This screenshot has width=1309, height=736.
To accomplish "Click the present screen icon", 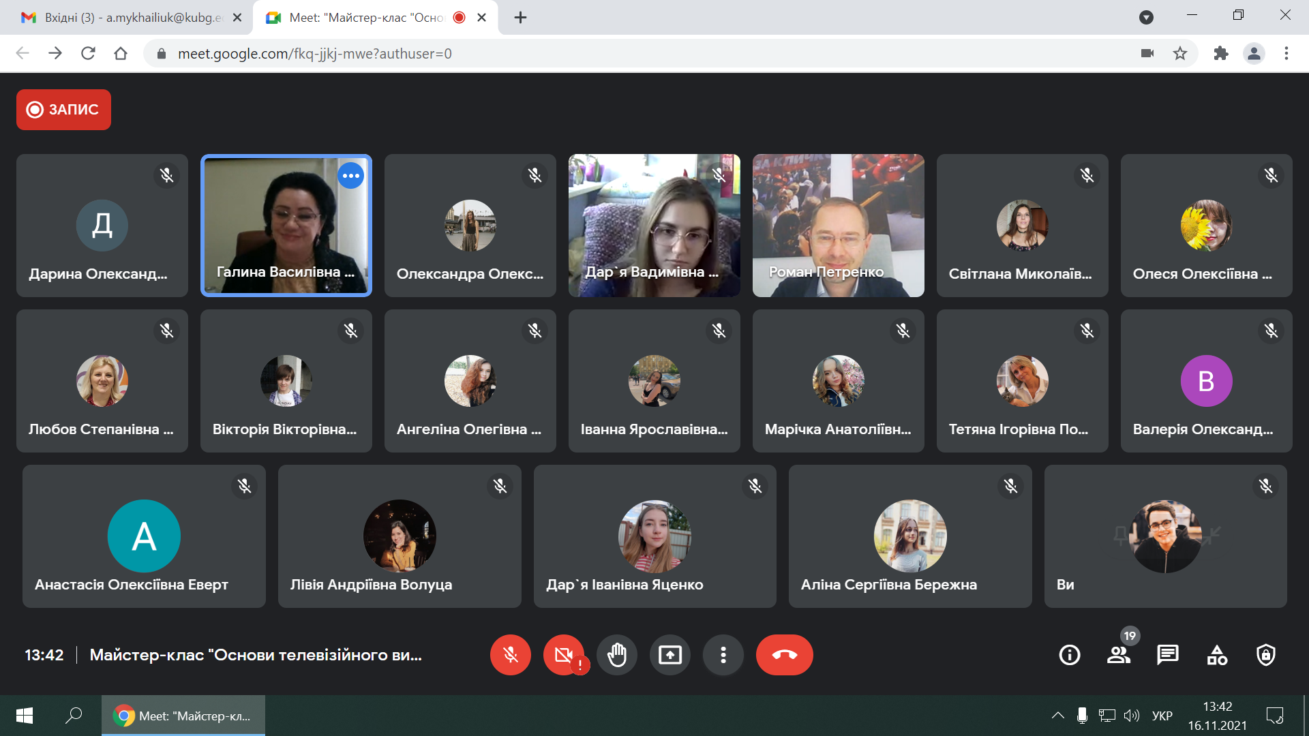I will point(669,655).
